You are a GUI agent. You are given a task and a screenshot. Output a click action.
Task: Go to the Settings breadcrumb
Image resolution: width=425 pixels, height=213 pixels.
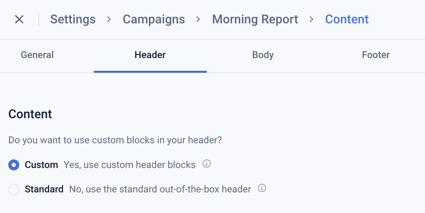pos(73,19)
